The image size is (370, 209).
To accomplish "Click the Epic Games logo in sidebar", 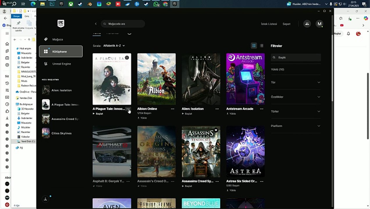I will pyautogui.click(x=61, y=24).
